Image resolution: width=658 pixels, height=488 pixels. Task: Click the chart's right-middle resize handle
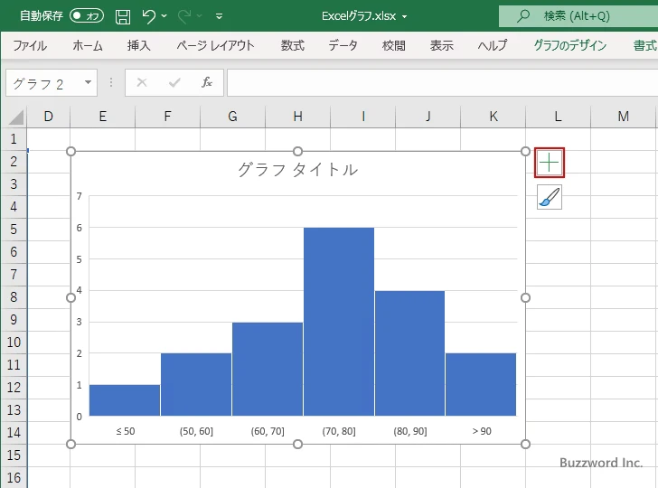pyautogui.click(x=525, y=297)
